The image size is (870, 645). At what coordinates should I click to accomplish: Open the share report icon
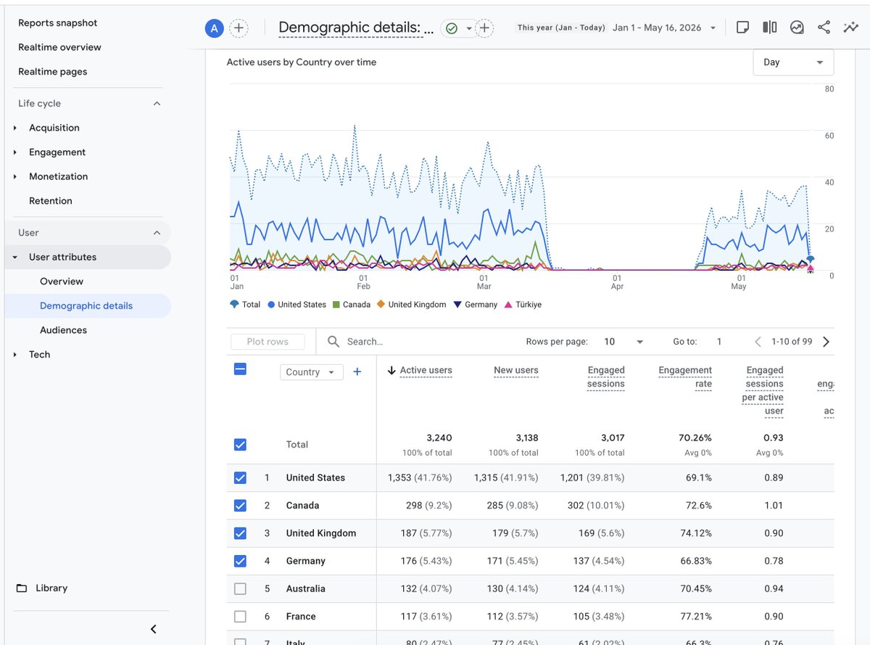824,28
